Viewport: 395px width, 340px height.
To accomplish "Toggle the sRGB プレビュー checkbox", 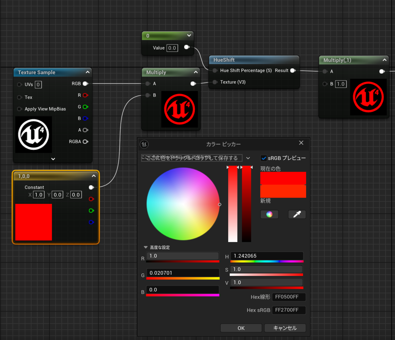I will pyautogui.click(x=263, y=158).
